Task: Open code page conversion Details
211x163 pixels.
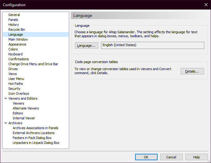Action: (x=192, y=71)
